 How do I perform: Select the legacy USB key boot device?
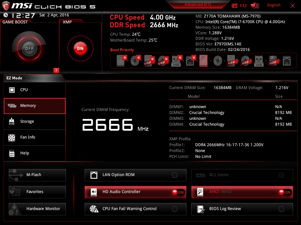[259, 61]
